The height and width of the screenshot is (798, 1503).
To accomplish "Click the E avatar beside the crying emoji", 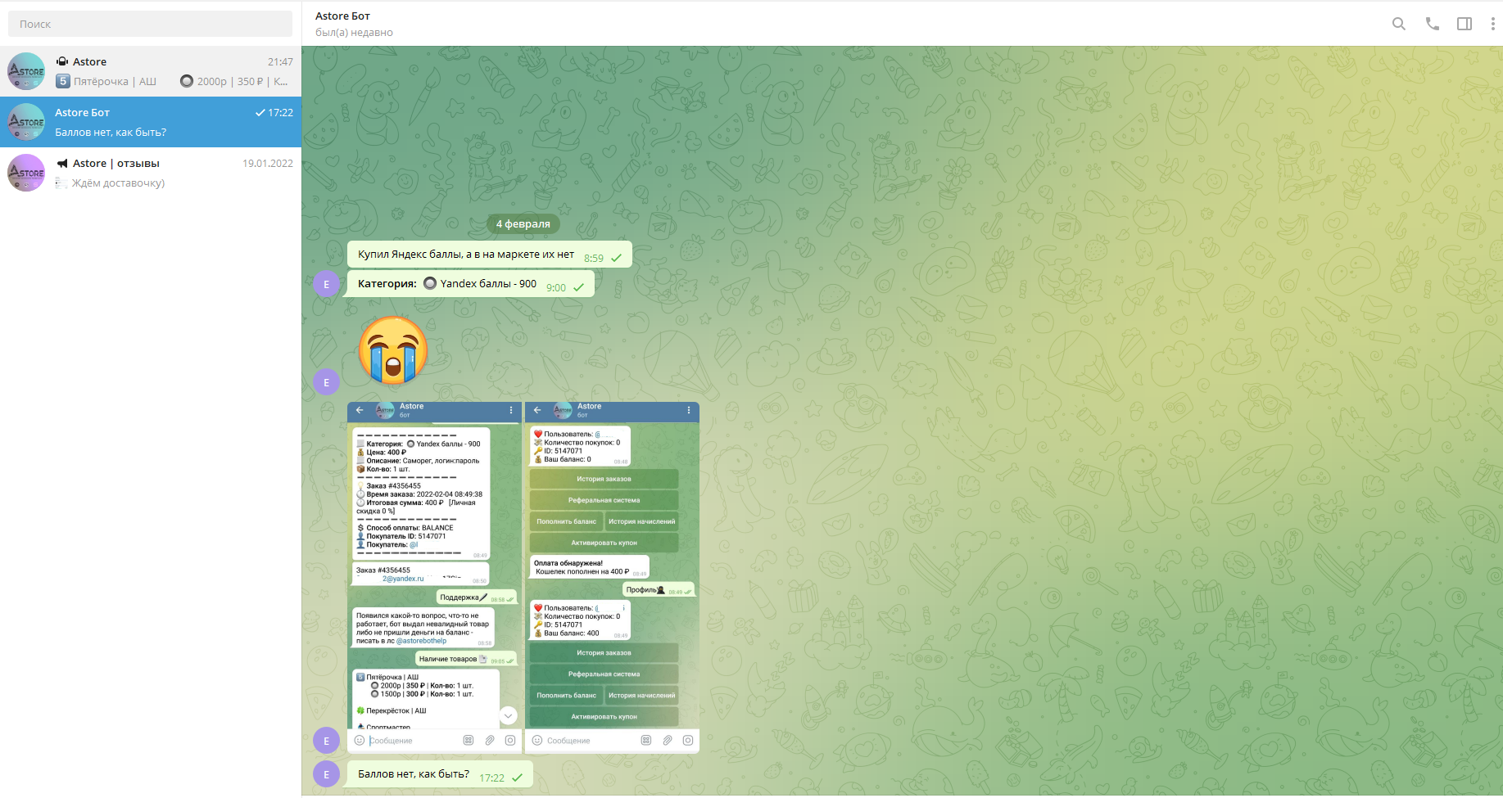I will point(327,382).
